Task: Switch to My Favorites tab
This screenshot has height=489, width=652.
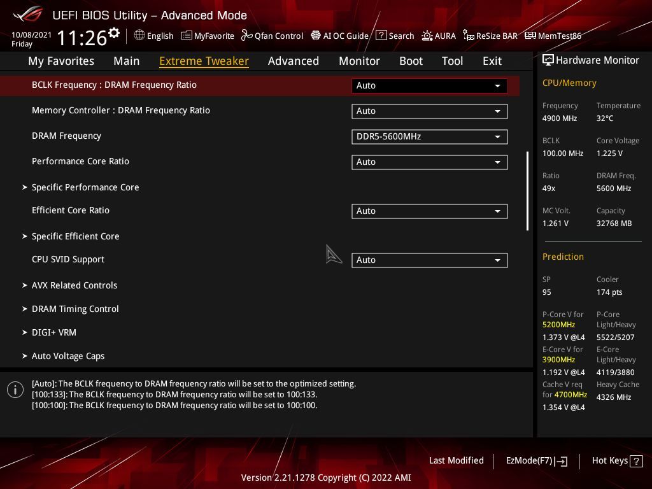Action: [61, 61]
